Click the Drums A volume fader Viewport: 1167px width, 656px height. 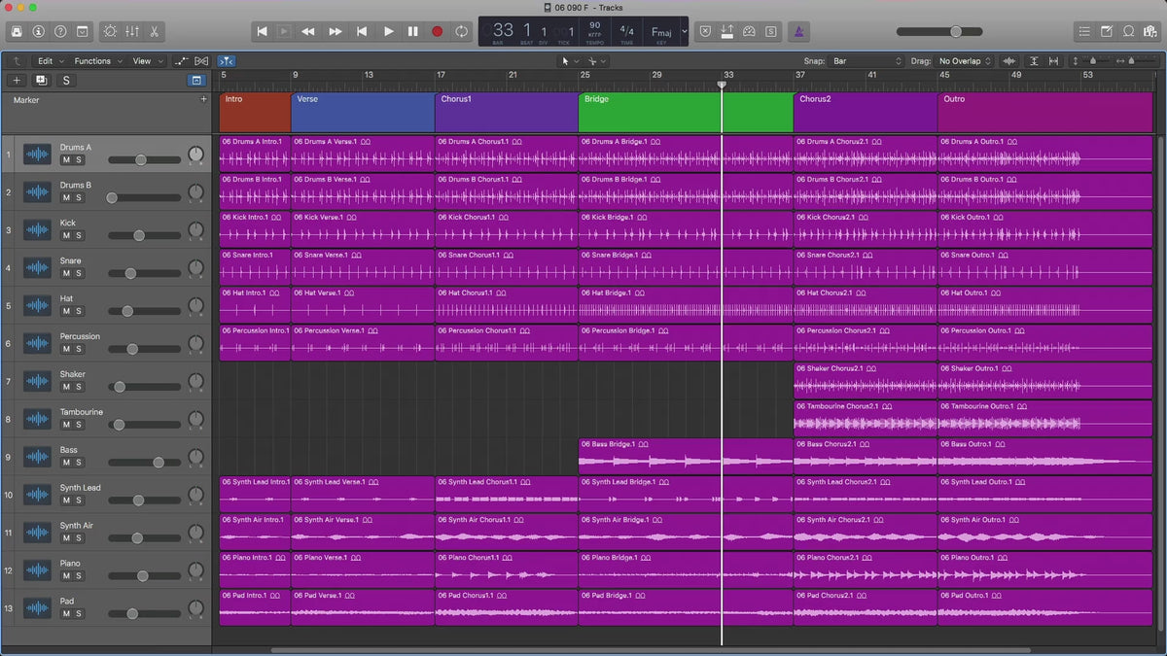pyautogui.click(x=141, y=159)
